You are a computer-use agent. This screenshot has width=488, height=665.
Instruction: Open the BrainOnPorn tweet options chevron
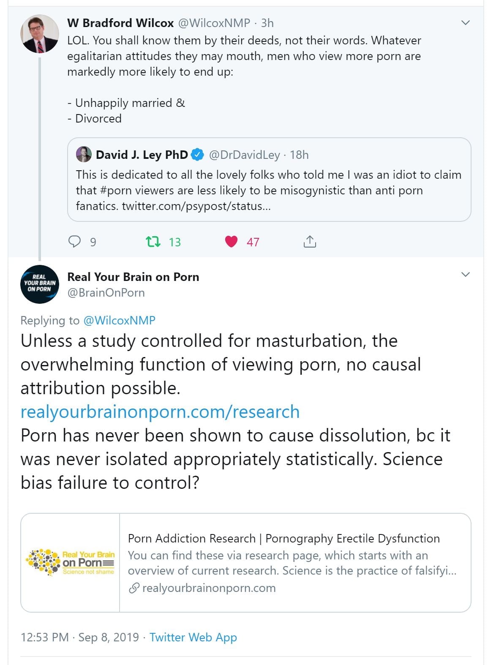(465, 275)
